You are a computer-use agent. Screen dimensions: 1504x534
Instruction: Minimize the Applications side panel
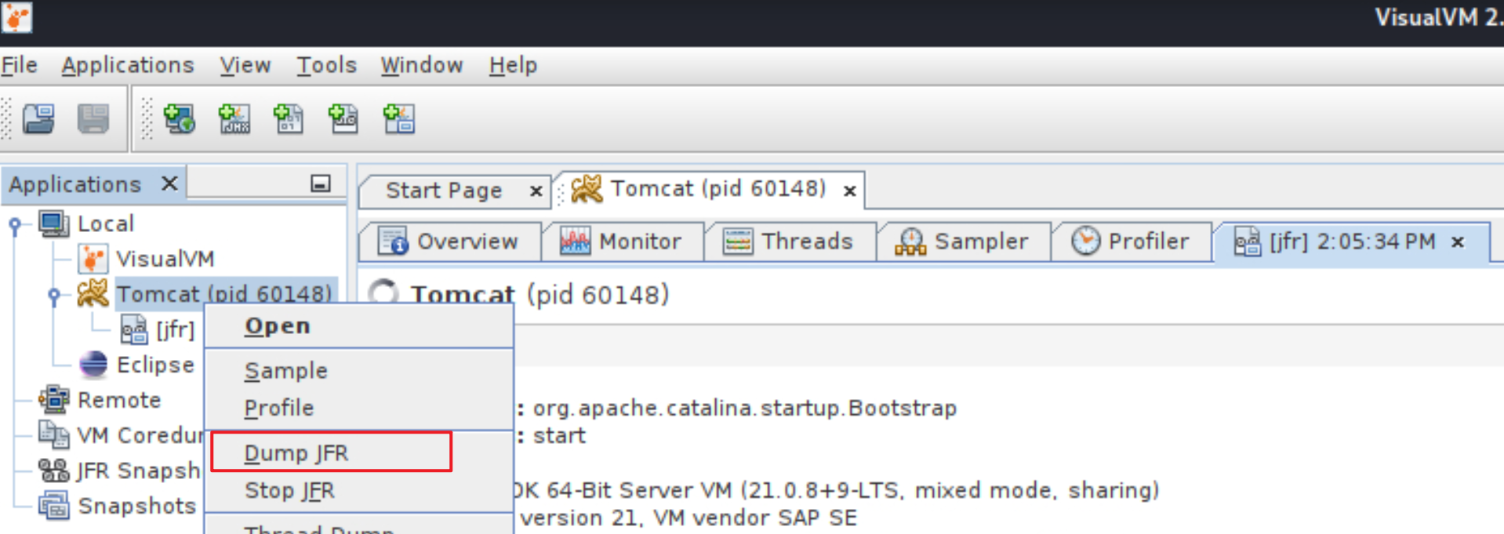320,183
